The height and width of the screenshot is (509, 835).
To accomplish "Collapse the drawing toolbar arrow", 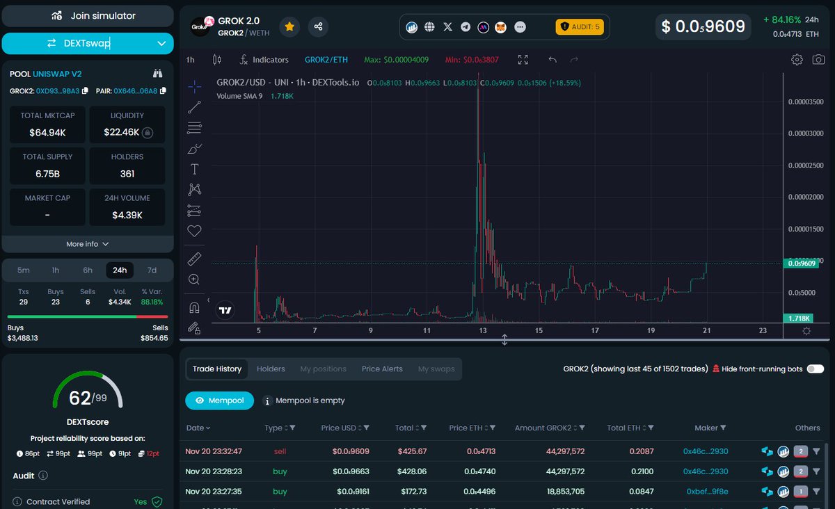I will [207, 300].
